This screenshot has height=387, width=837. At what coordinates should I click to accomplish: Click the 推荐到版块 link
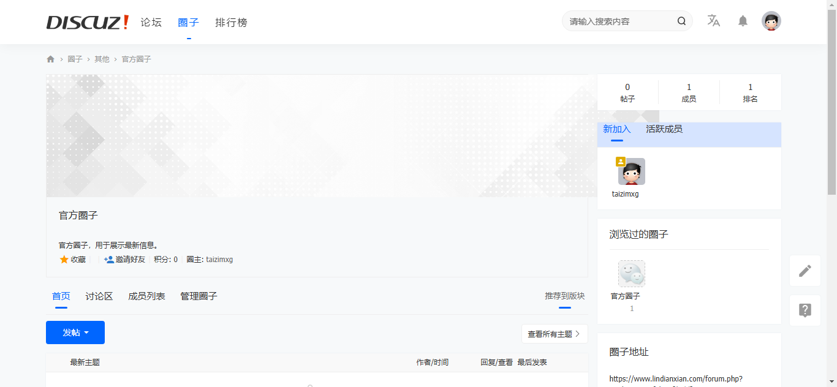[x=564, y=296]
